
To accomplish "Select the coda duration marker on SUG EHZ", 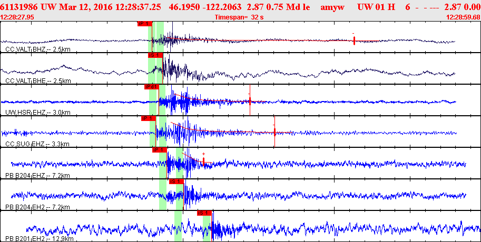I will pyautogui.click(x=274, y=132).
